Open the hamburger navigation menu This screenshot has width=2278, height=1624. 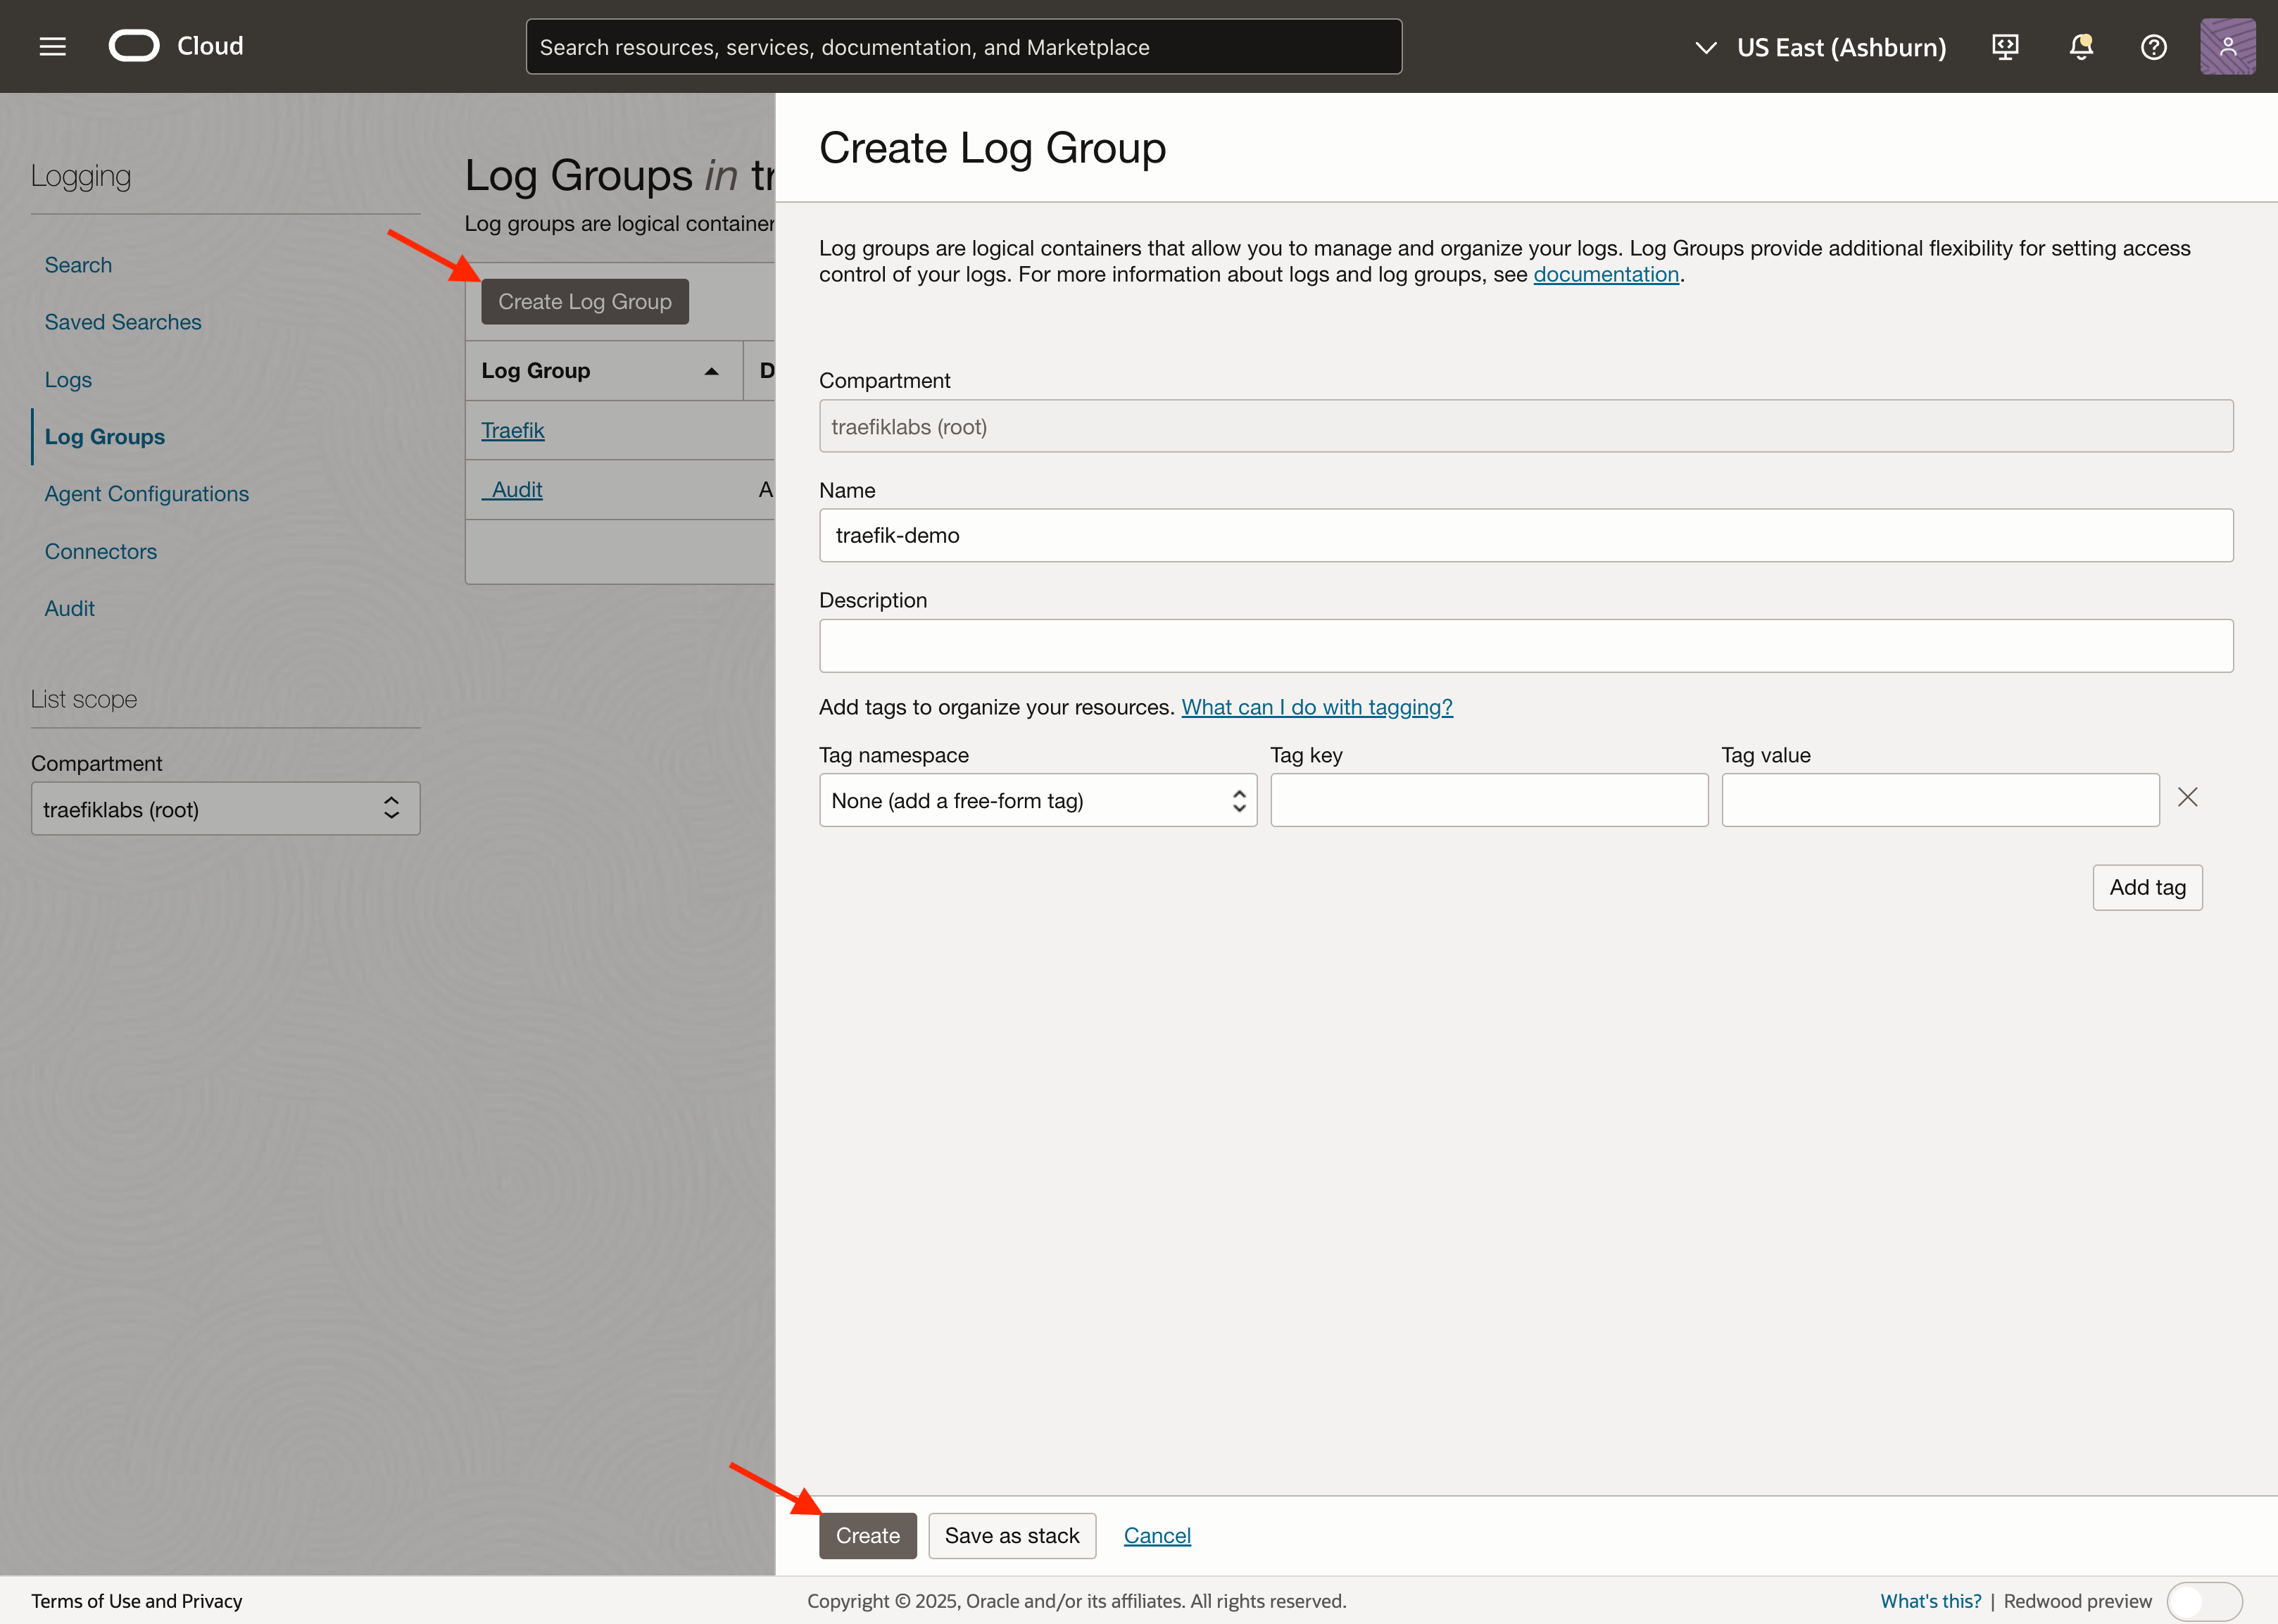pos(52,46)
